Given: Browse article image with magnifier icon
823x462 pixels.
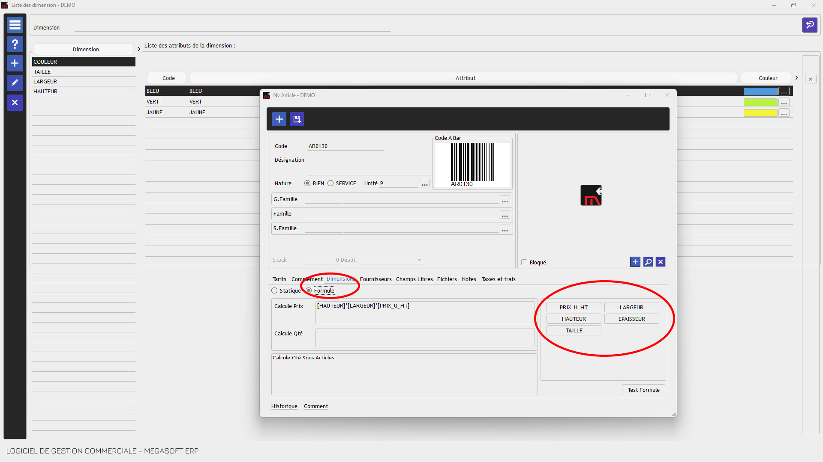Looking at the screenshot, I should [648, 262].
